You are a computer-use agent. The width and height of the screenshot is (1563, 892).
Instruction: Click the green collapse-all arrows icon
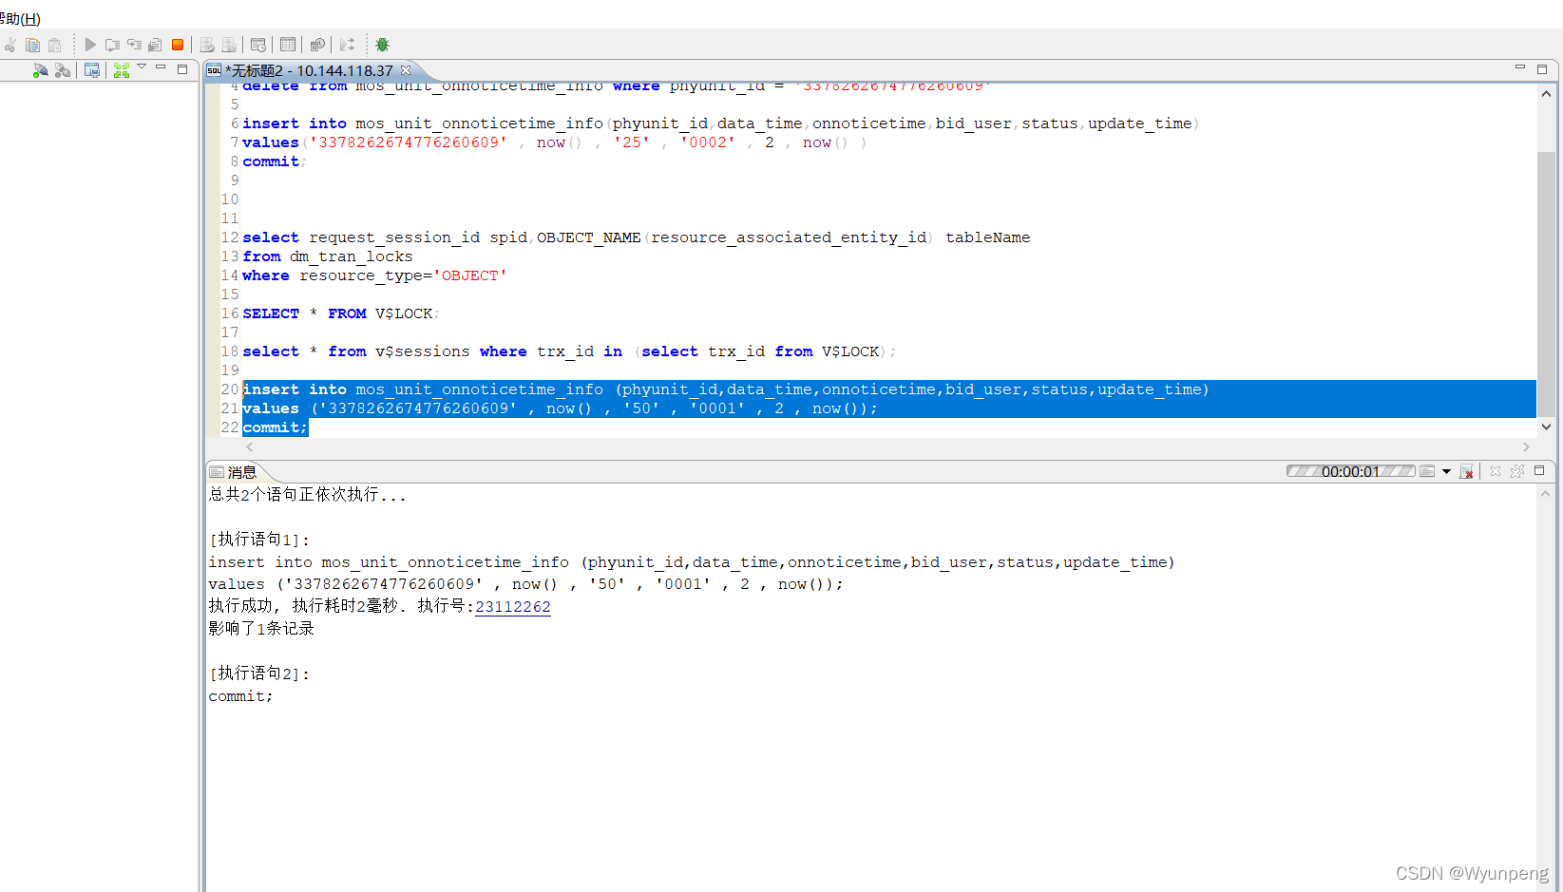point(121,70)
